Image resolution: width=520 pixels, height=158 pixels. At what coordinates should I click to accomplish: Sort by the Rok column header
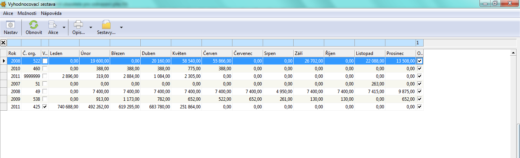pos(14,53)
